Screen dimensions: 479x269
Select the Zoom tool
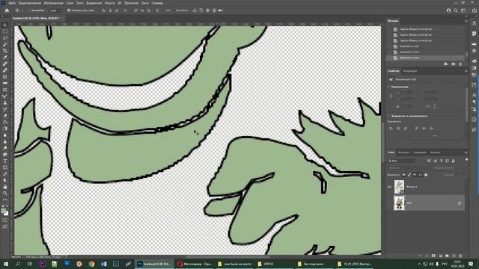(5, 193)
